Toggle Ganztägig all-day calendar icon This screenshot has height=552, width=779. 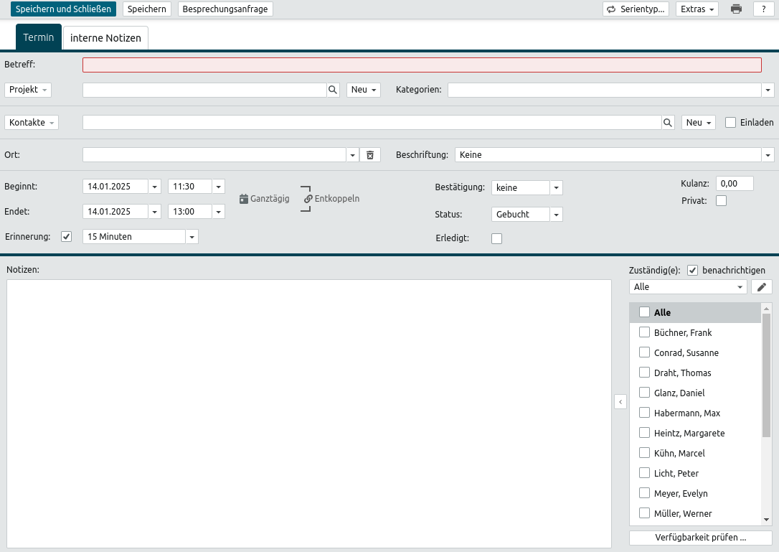tap(244, 199)
